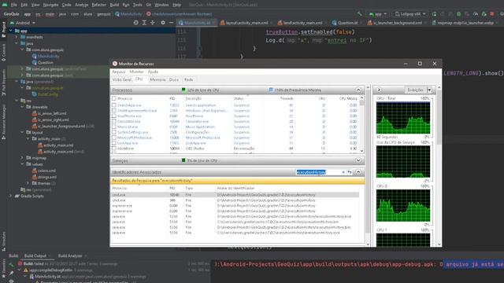Open the Refactor menu
This screenshot has width=504, height=283.
pyautogui.click(x=98, y=5)
